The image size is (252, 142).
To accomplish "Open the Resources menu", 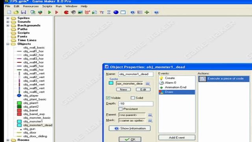I will 31,6.
